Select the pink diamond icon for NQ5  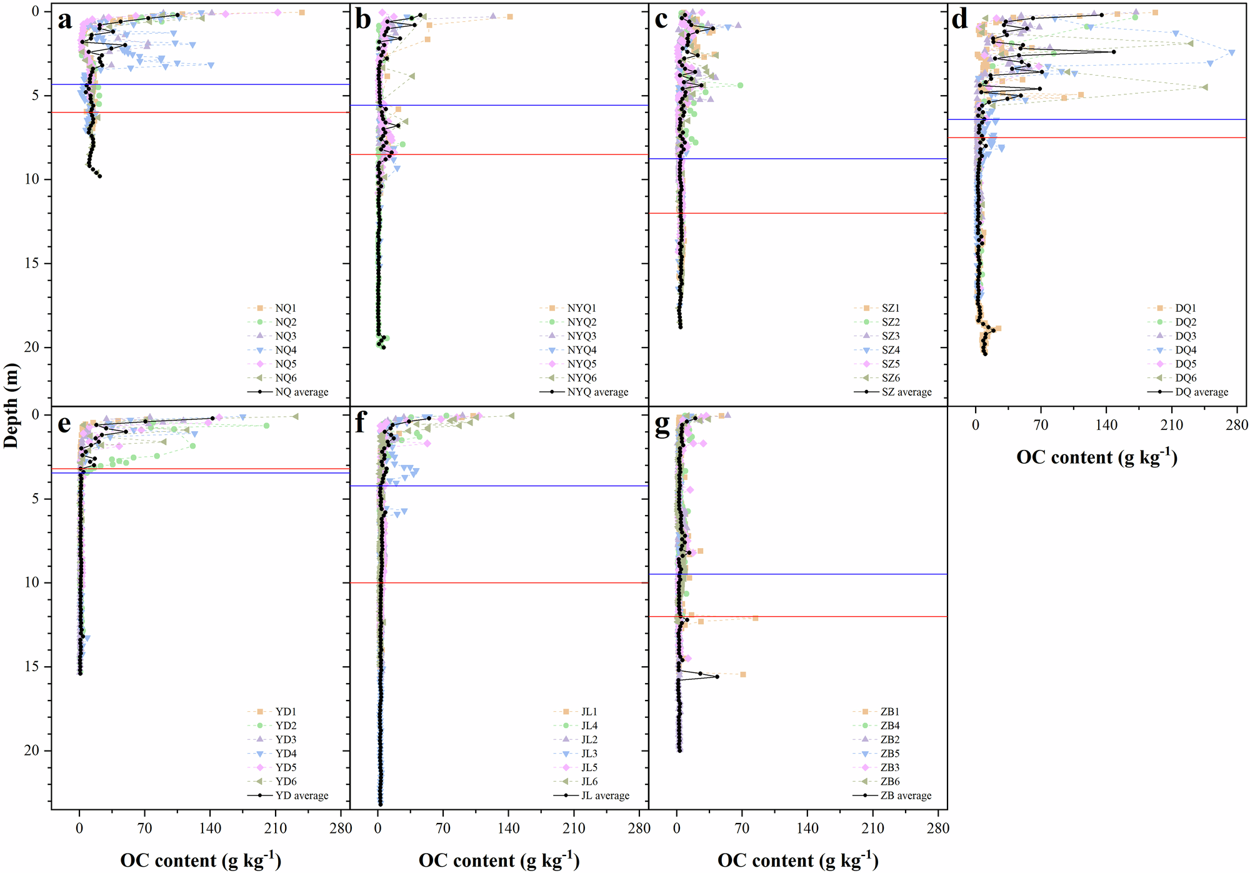click(x=259, y=364)
